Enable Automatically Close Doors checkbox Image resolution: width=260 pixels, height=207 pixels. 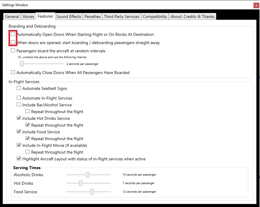coord(13,72)
